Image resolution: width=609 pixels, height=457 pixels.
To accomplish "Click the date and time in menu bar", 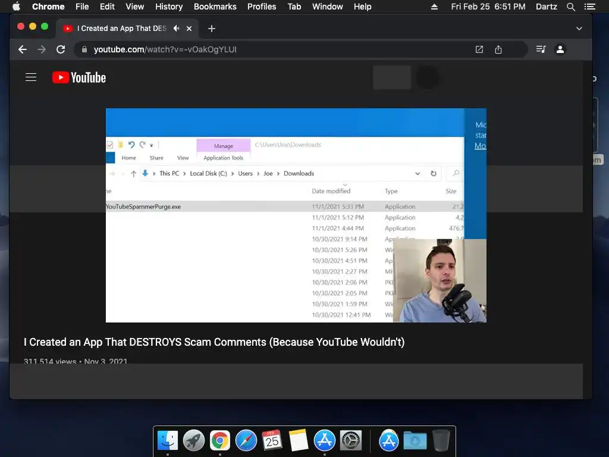I will [x=488, y=7].
